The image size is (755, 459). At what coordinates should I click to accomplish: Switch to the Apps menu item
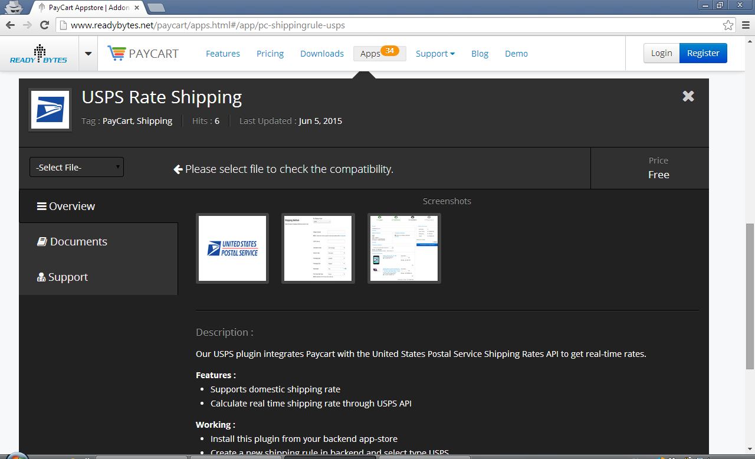[370, 53]
